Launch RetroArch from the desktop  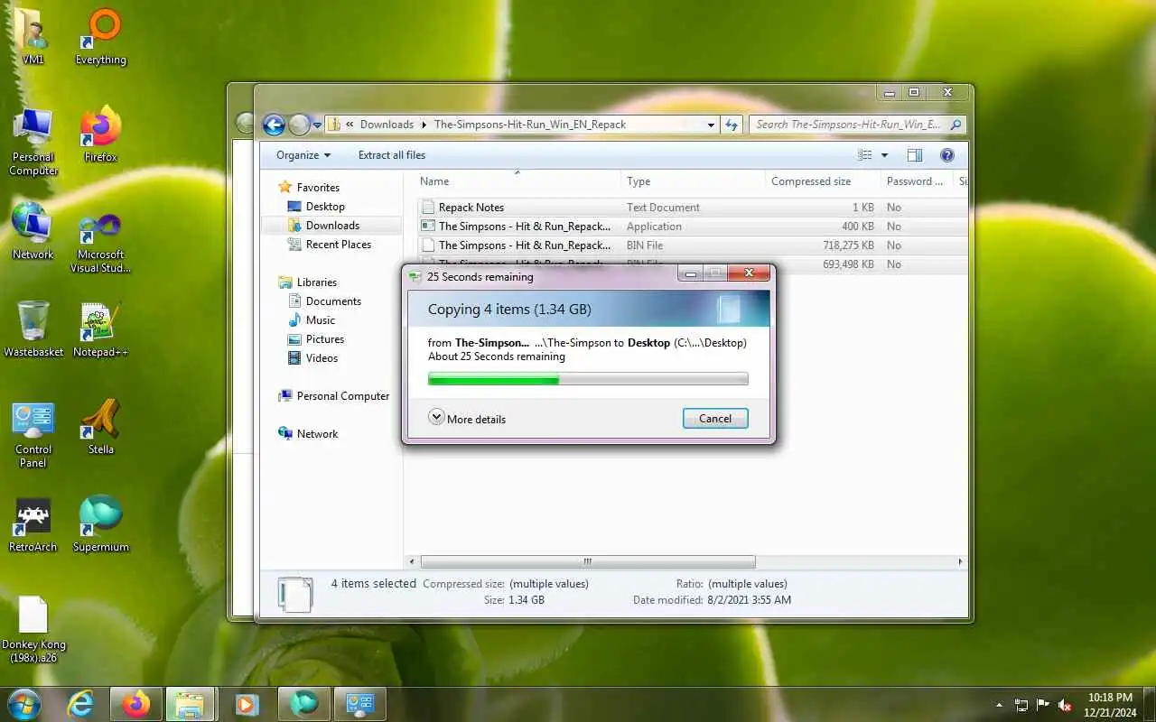coord(33,523)
